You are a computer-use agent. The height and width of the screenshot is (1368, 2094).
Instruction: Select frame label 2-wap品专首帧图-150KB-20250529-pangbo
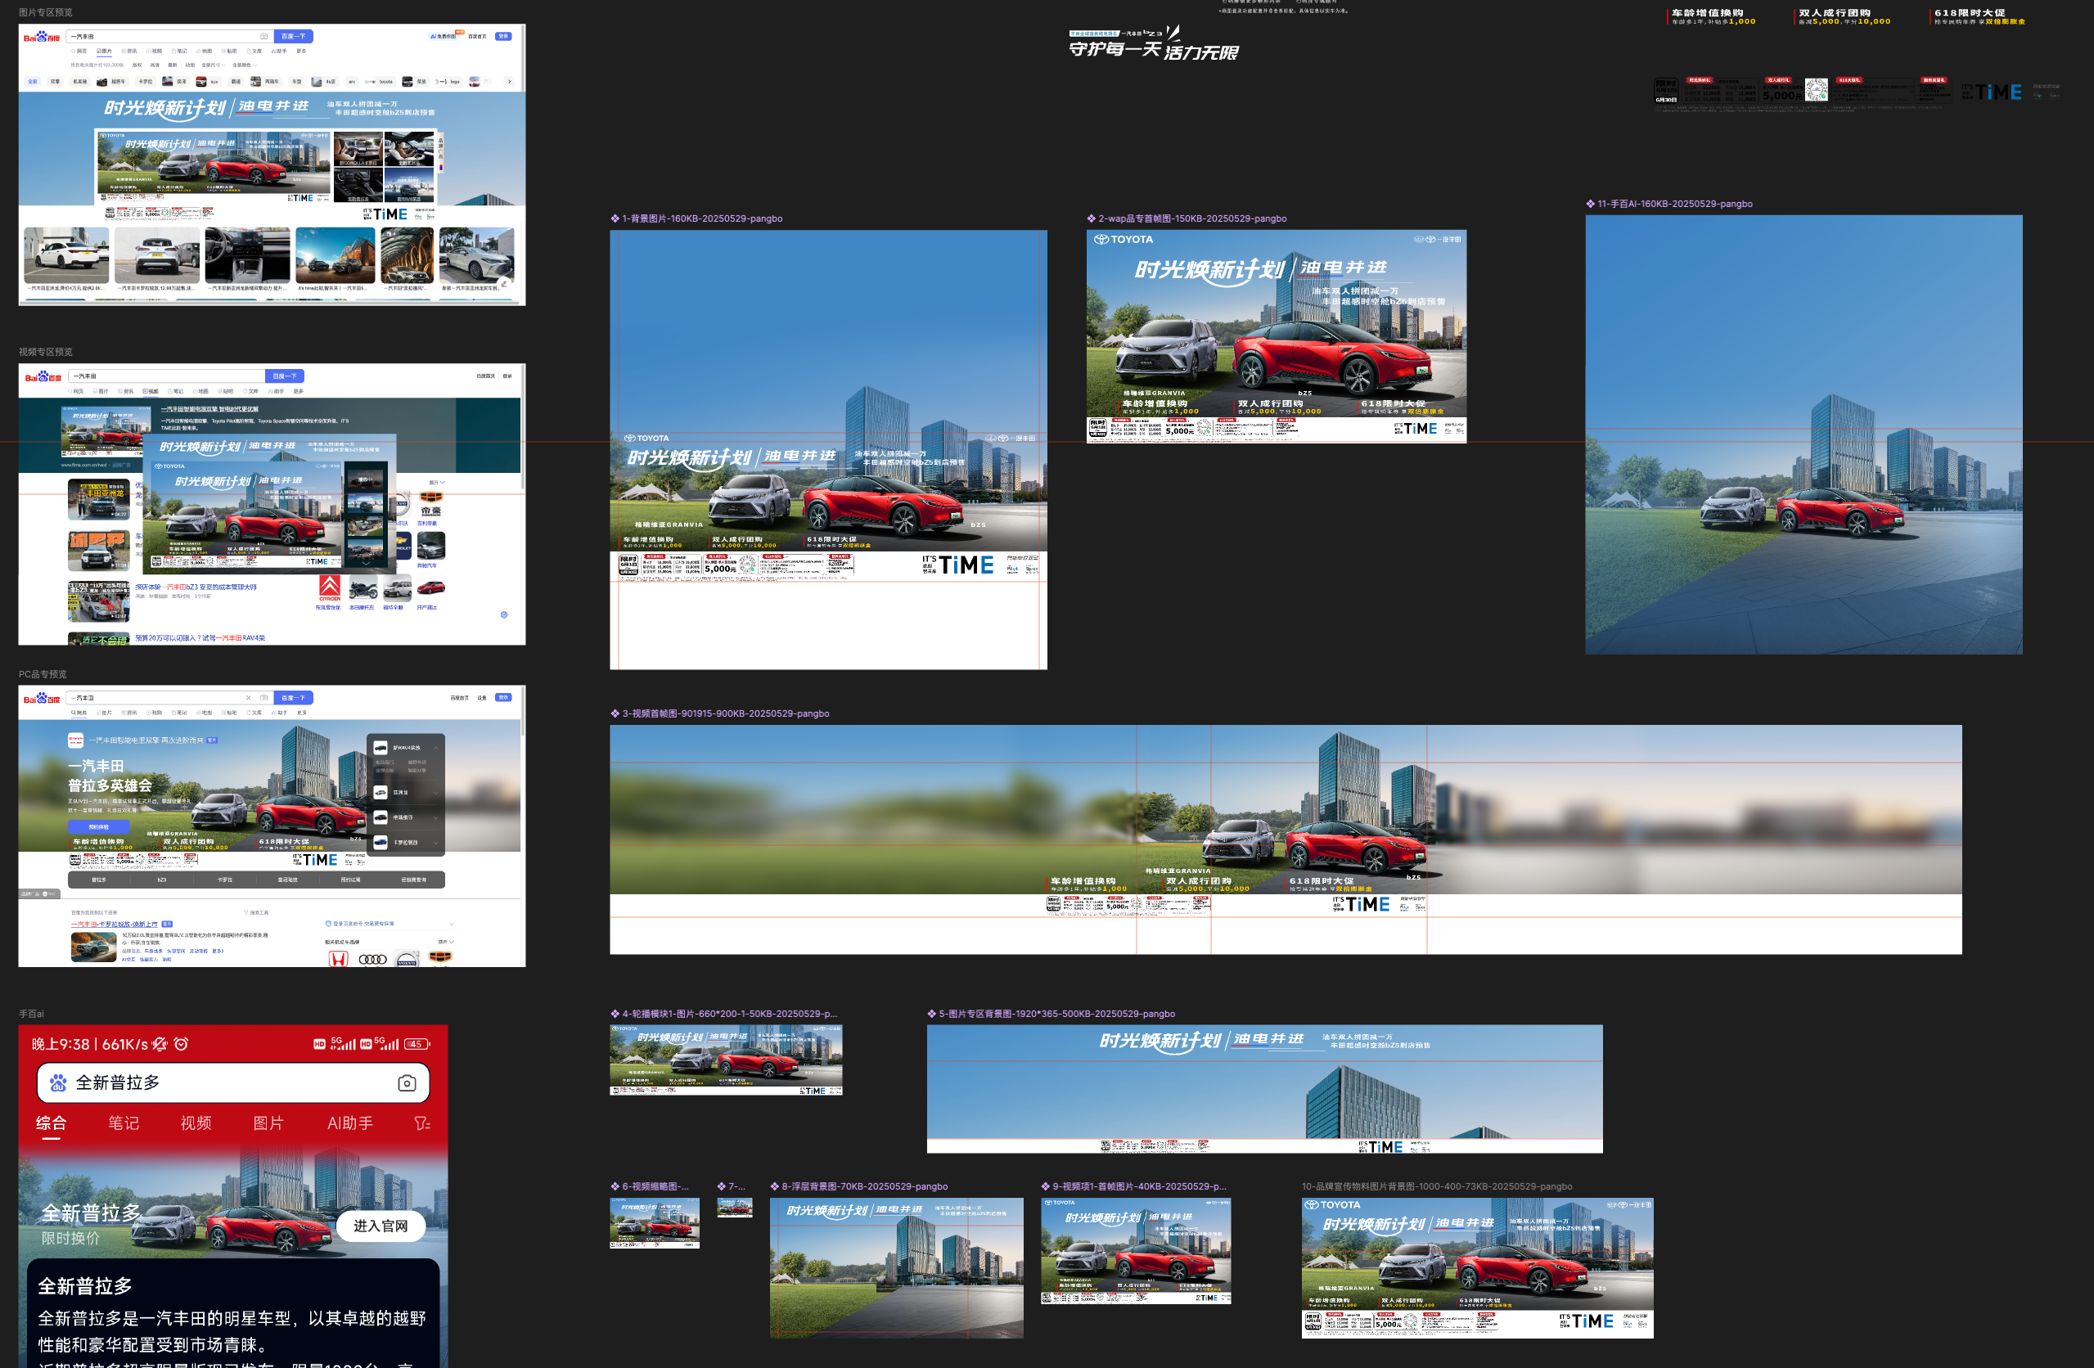(1192, 219)
